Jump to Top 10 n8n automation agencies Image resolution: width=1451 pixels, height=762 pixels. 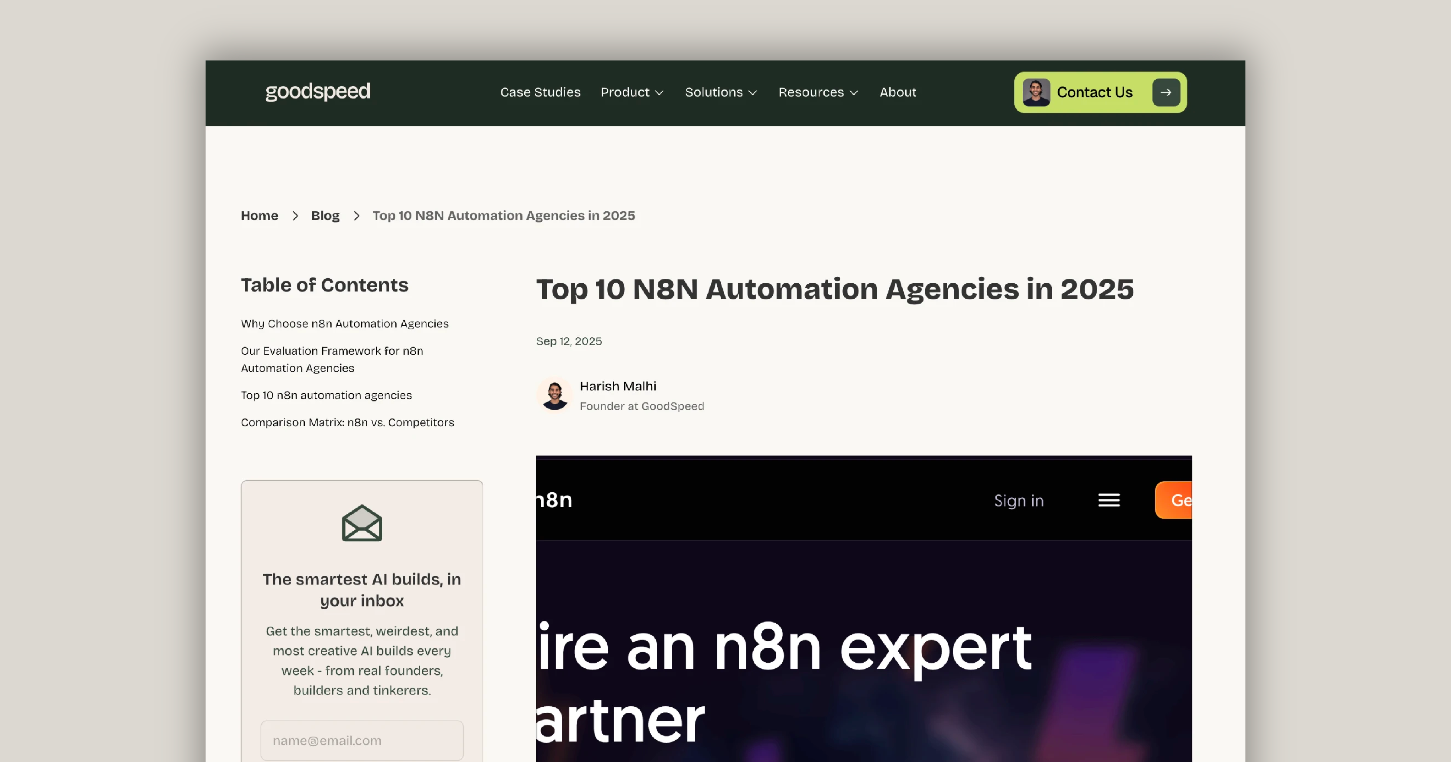point(326,395)
